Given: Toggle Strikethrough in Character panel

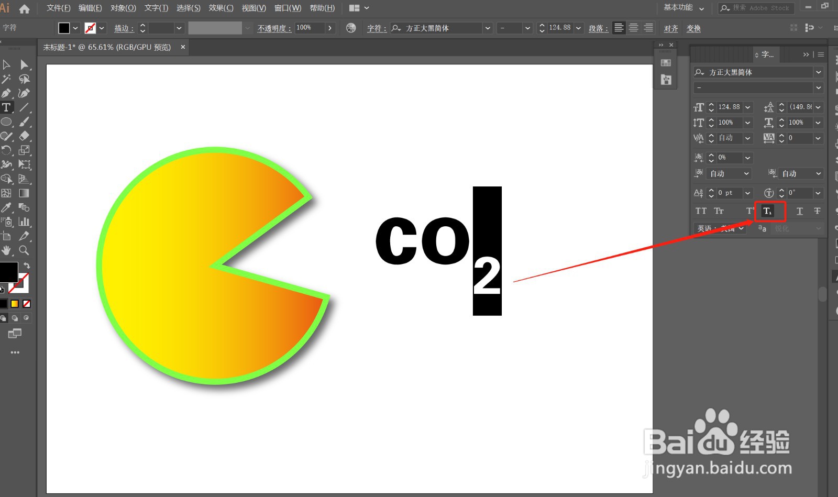Looking at the screenshot, I should (x=817, y=211).
